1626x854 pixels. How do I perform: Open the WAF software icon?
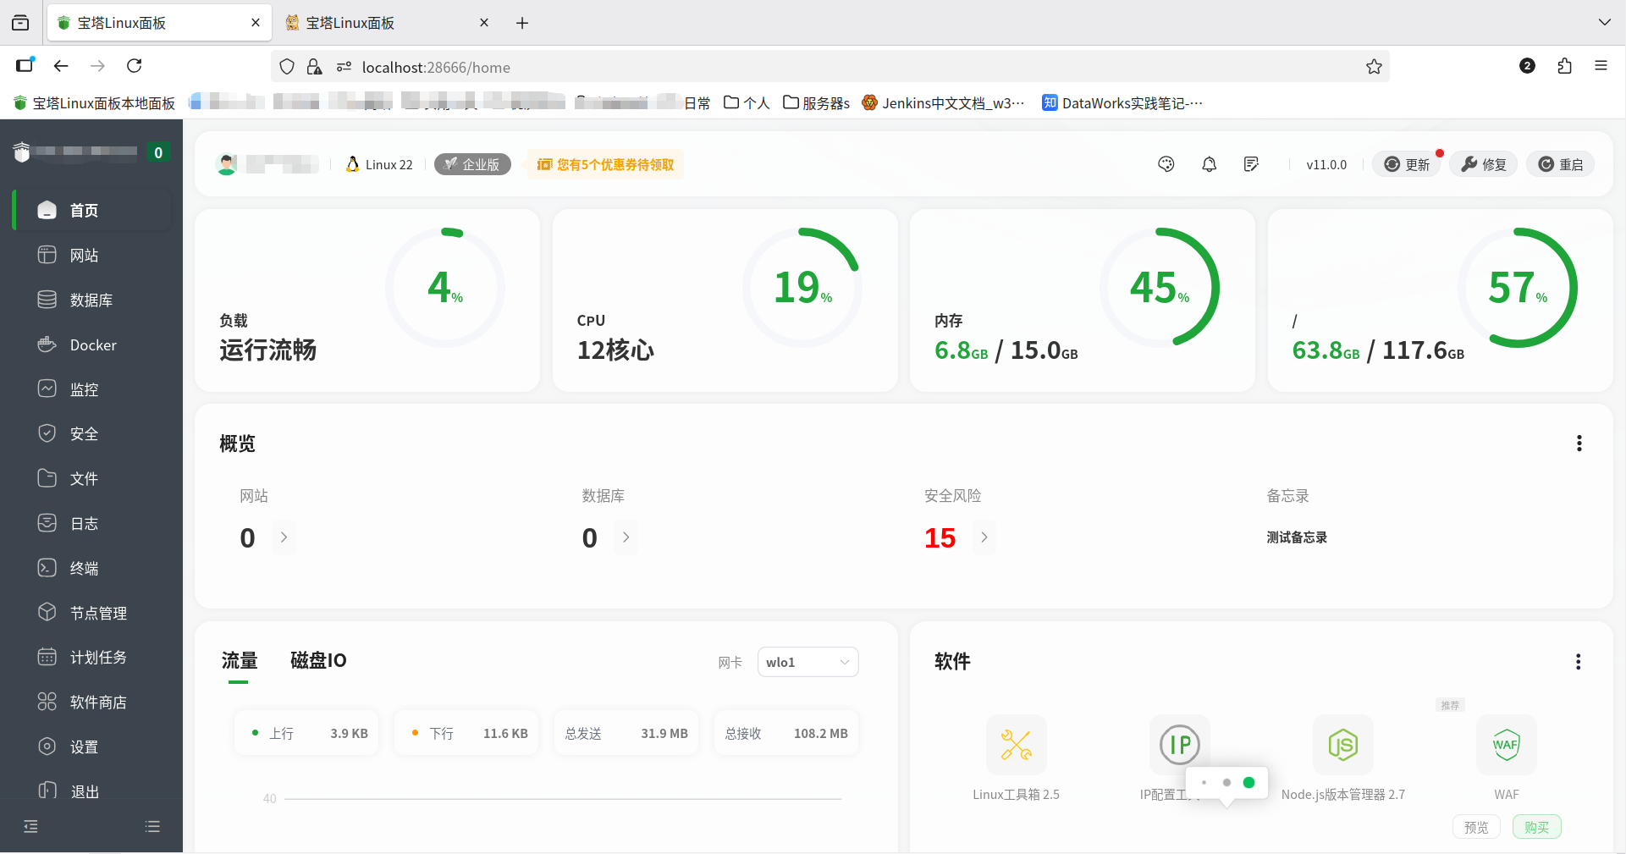pyautogui.click(x=1506, y=745)
